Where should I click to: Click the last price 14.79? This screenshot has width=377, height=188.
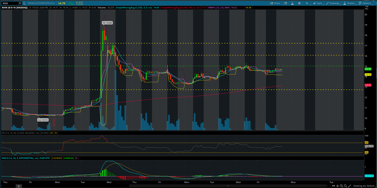(62, 3)
